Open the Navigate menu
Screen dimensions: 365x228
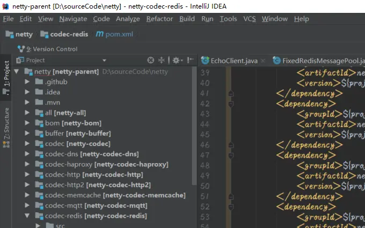[x=73, y=19]
